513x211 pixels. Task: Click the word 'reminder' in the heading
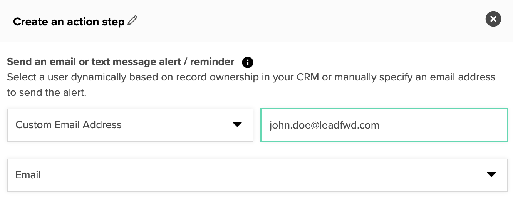pyautogui.click(x=212, y=62)
